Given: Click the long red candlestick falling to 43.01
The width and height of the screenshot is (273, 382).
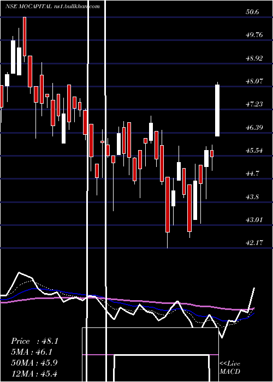Looking at the screenshot, I should [x=168, y=205].
